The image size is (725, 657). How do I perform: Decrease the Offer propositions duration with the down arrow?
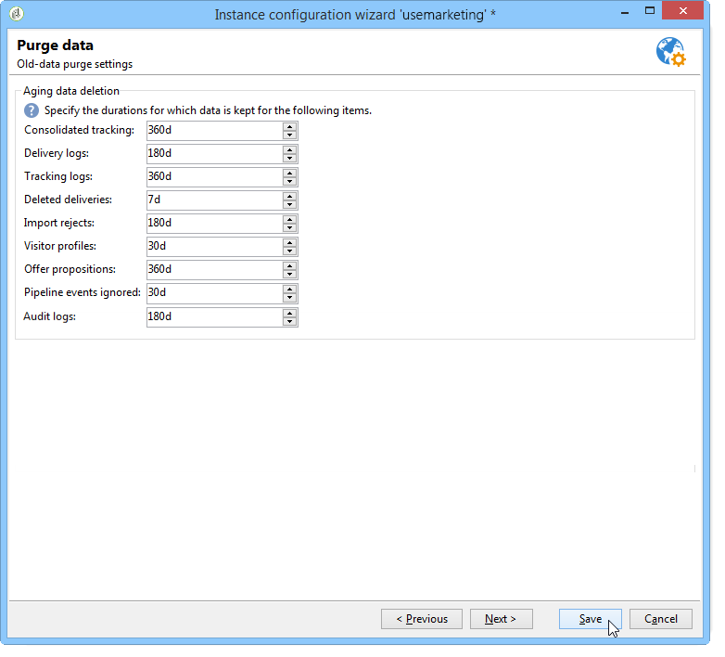point(290,274)
